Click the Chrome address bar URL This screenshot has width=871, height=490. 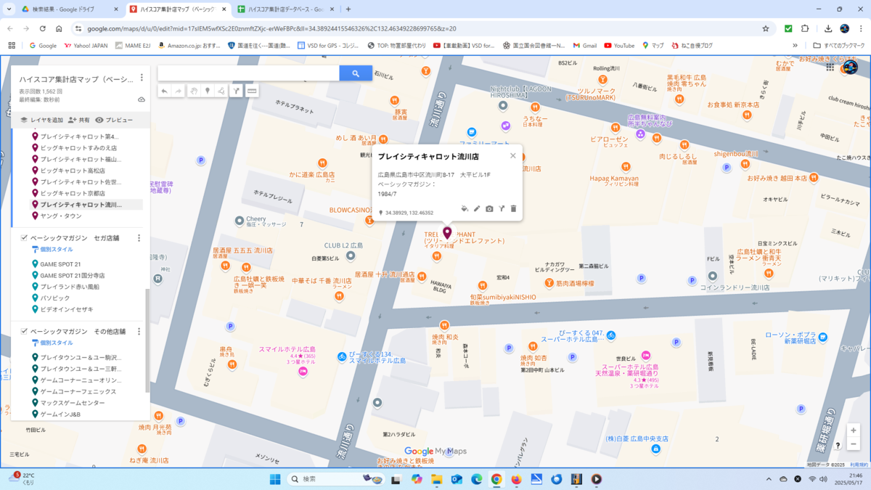tap(271, 28)
